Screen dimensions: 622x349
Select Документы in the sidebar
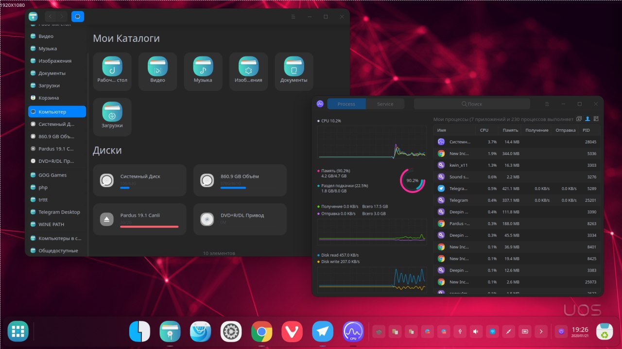[57, 73]
